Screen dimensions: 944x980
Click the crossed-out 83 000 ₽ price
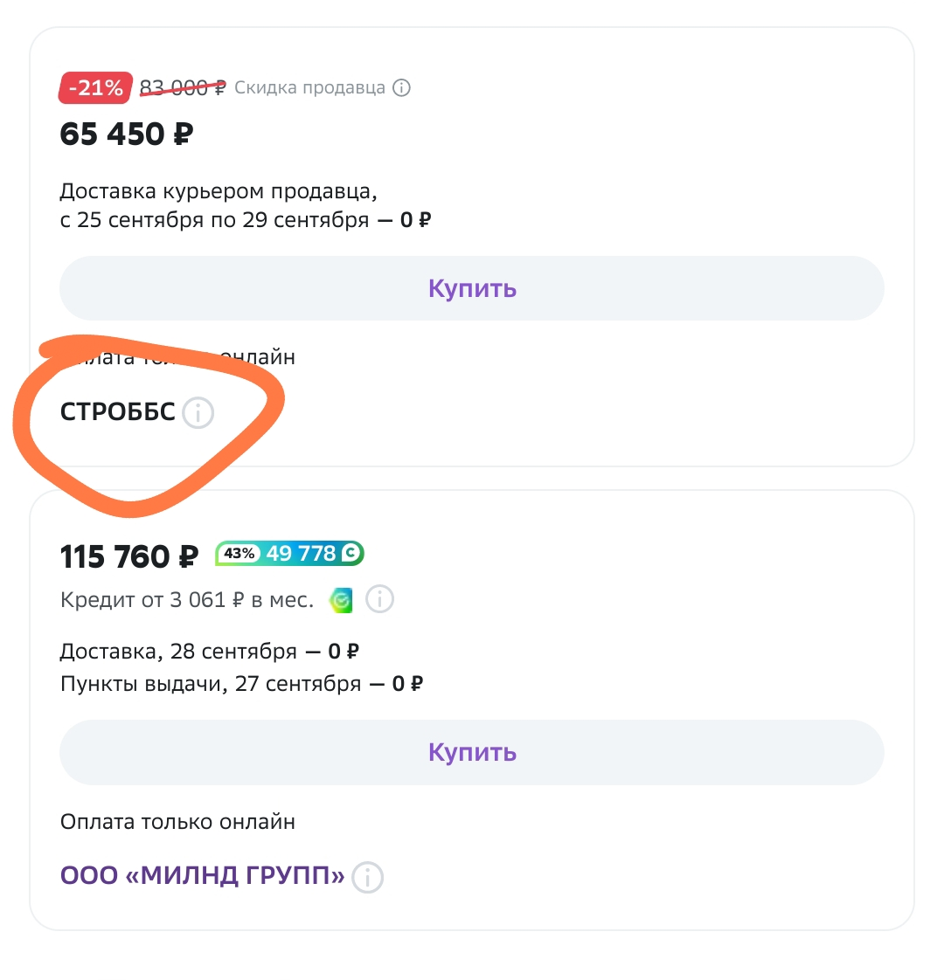pos(182,88)
